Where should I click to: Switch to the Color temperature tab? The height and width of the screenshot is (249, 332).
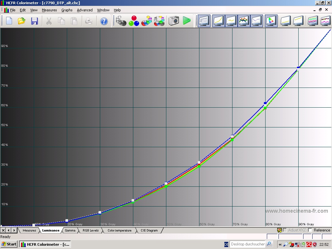(x=119, y=231)
